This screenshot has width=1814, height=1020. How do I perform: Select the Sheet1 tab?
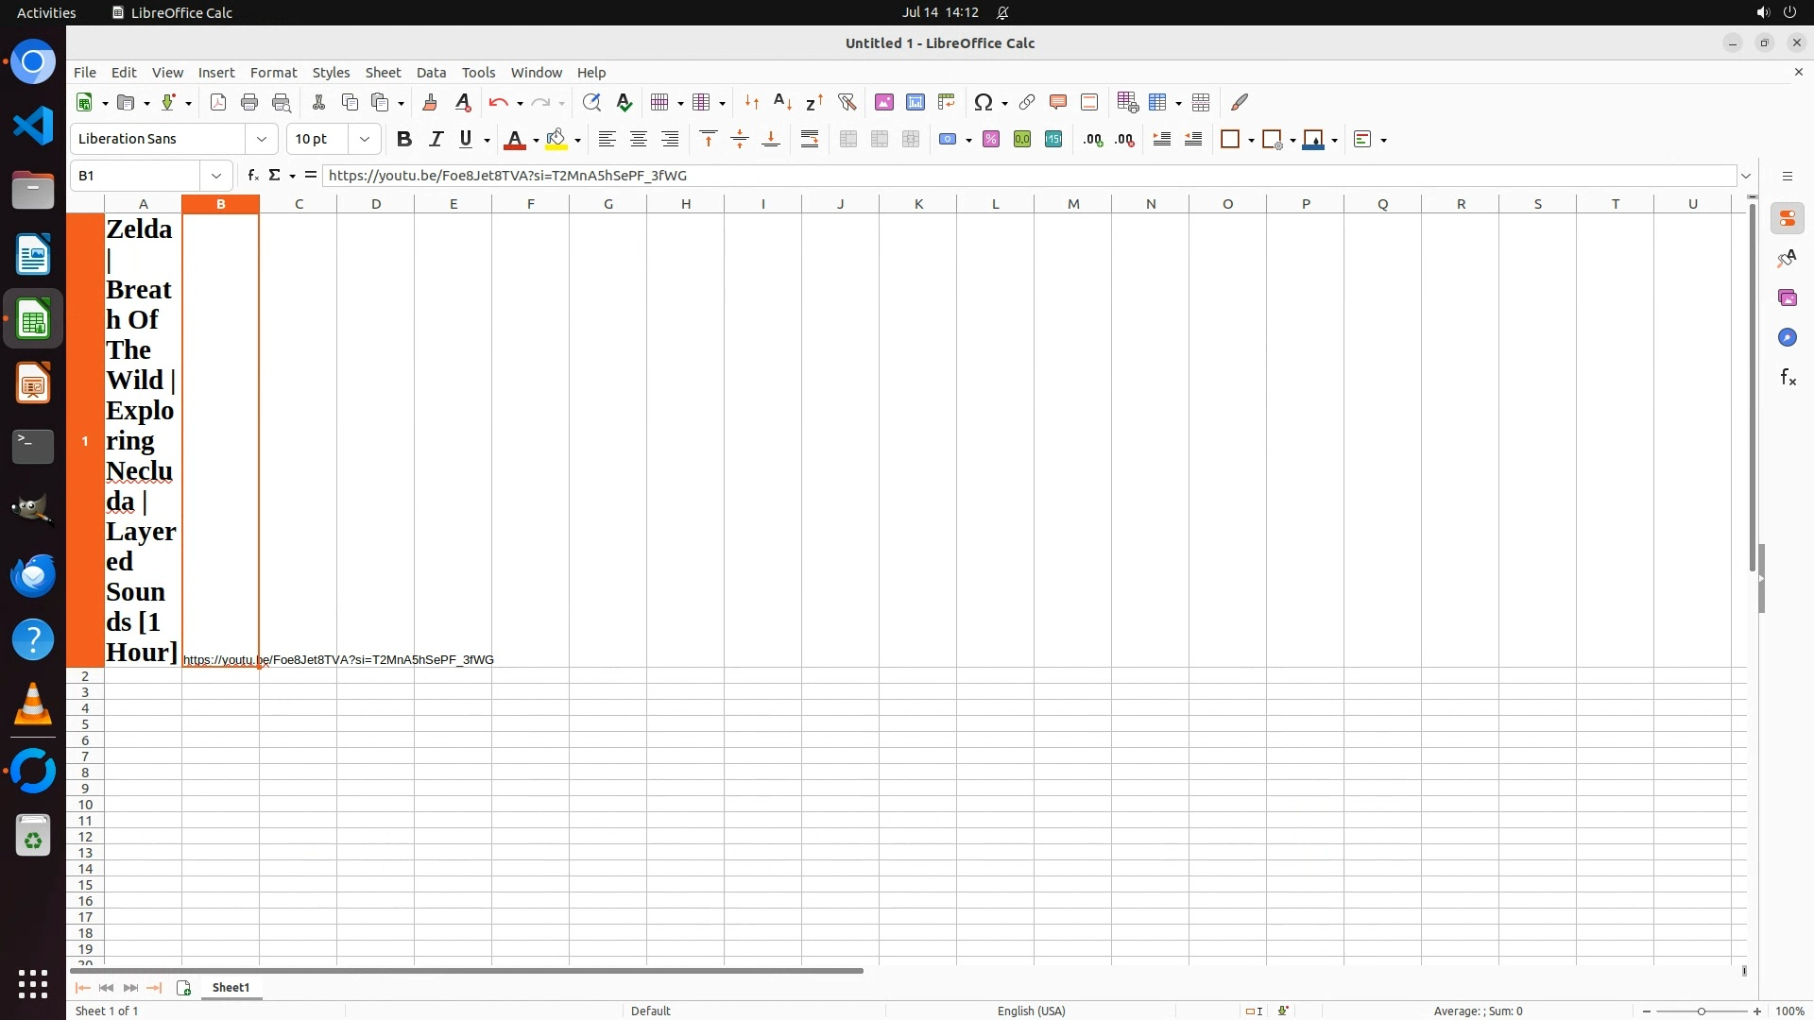[x=231, y=988]
